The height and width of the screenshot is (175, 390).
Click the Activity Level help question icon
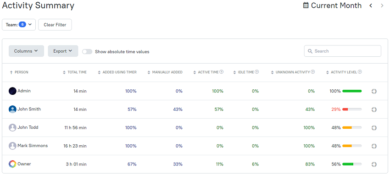pyautogui.click(x=360, y=72)
